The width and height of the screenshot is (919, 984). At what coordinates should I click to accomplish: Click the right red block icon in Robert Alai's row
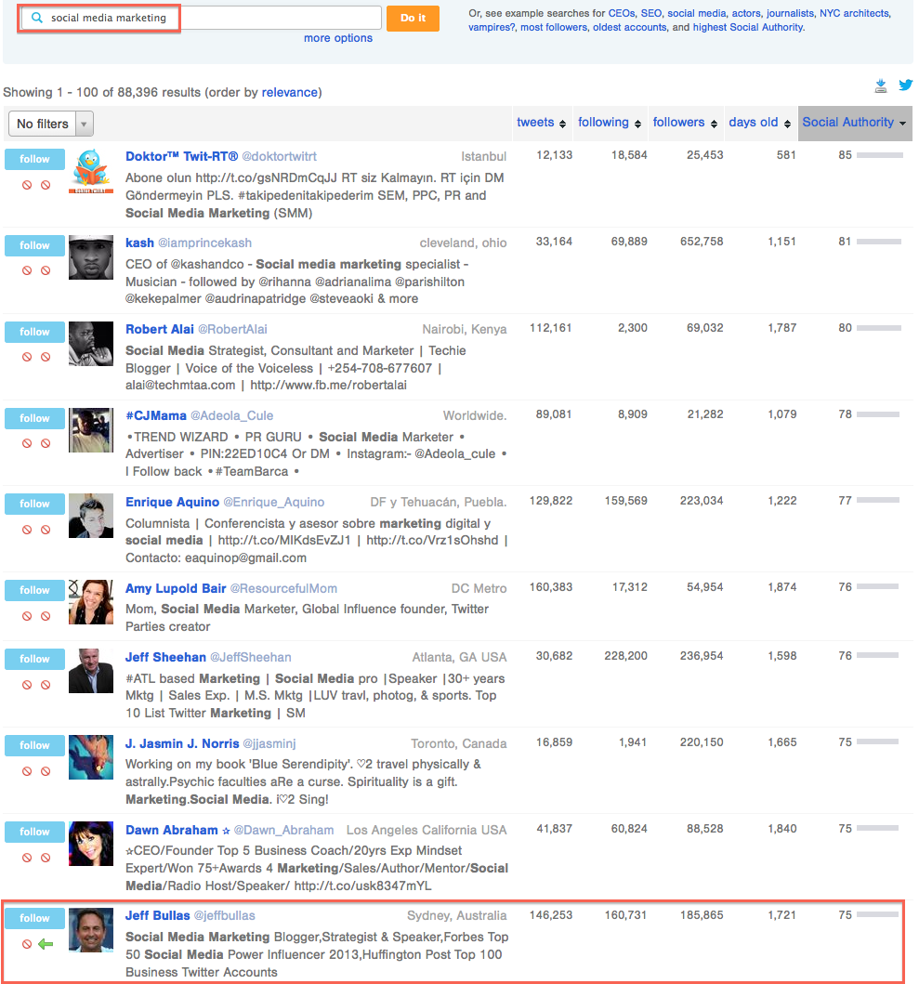46,357
